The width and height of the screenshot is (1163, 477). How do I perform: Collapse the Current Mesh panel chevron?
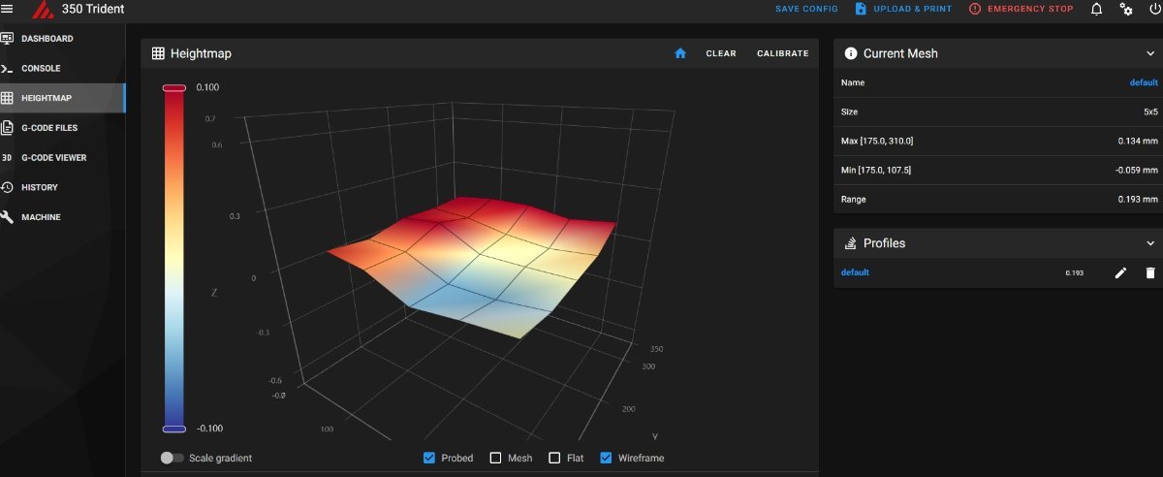point(1150,53)
